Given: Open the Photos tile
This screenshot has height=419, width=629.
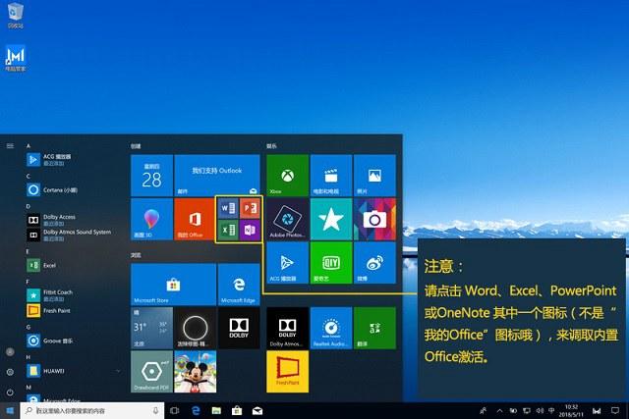Looking at the screenshot, I should click(374, 176).
